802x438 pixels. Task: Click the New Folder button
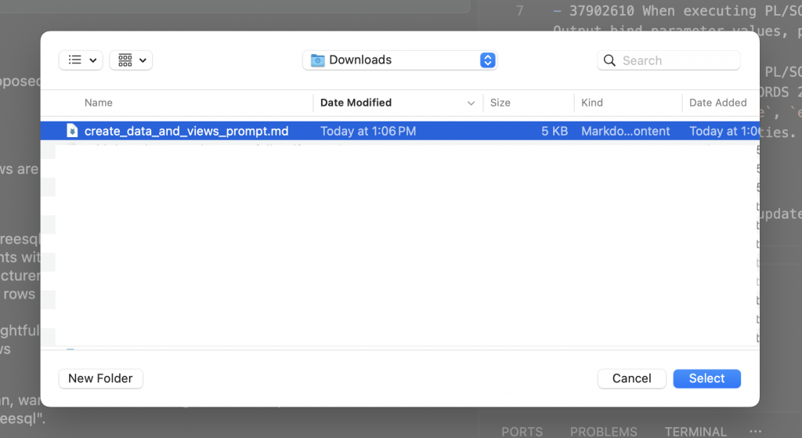pos(101,378)
